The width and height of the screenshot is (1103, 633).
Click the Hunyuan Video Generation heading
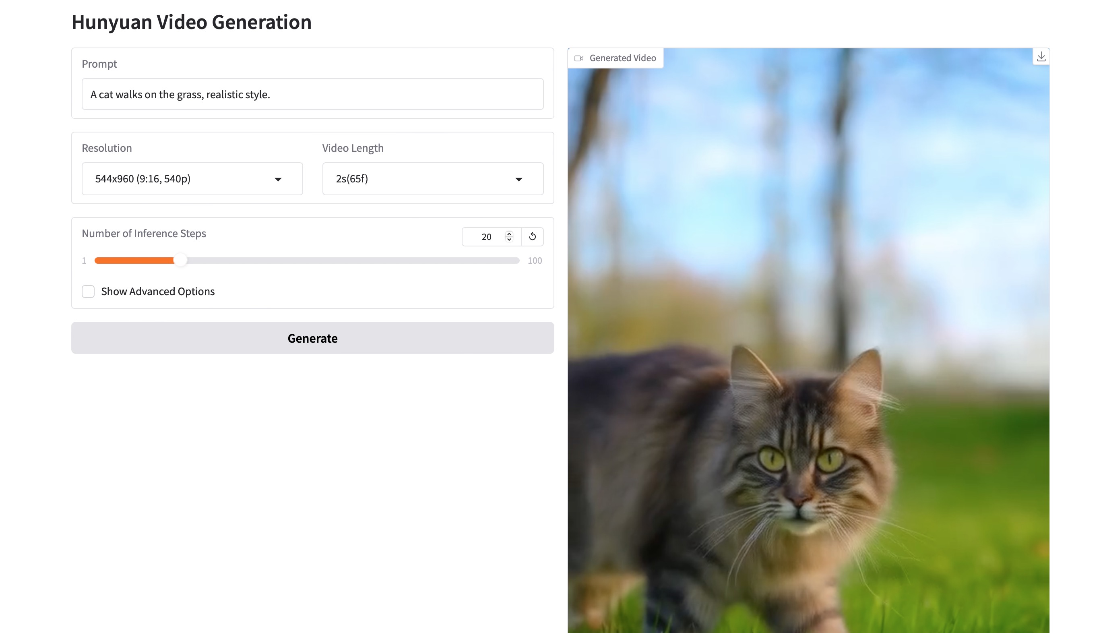pos(191,22)
